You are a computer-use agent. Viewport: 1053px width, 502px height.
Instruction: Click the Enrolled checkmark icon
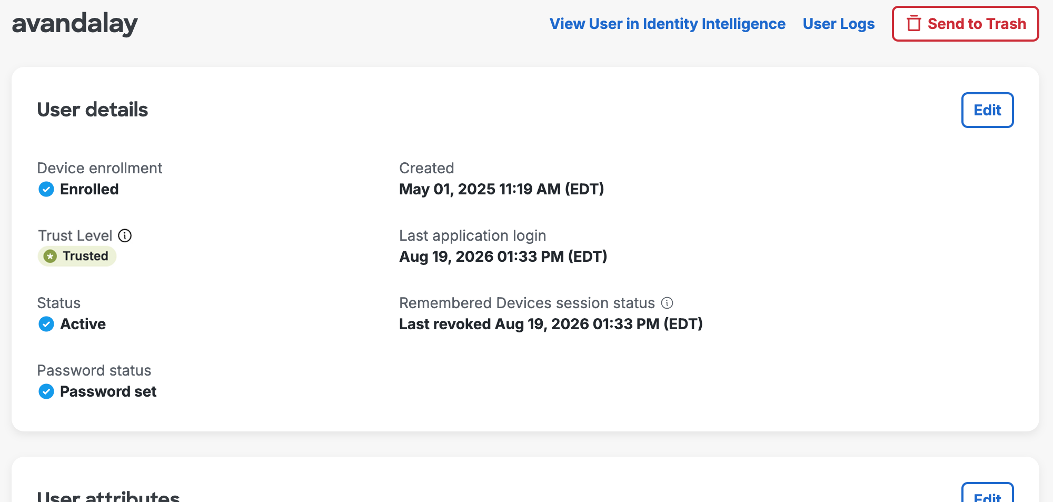click(x=46, y=189)
